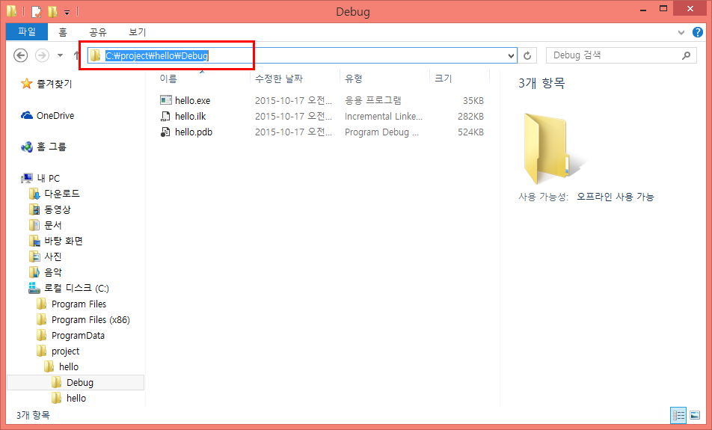Click the OneDrive cloud icon
The image size is (712, 430).
pos(27,115)
